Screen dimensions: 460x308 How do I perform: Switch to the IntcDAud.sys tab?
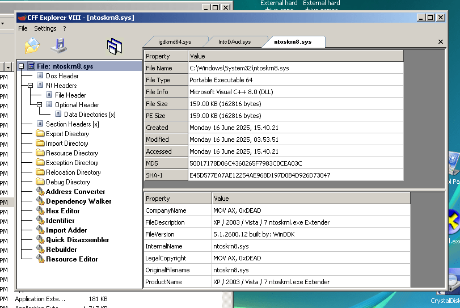(x=234, y=42)
